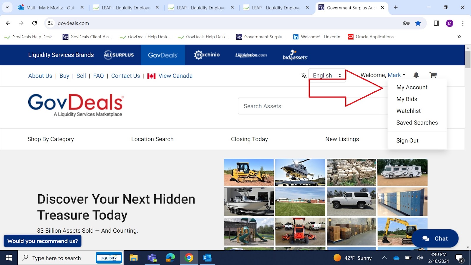Viewport: 471px width, 265px height.
Task: Open Watchlist from account menu
Action: [x=409, y=111]
